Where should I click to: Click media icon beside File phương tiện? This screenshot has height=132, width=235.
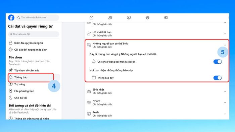coord(10,91)
